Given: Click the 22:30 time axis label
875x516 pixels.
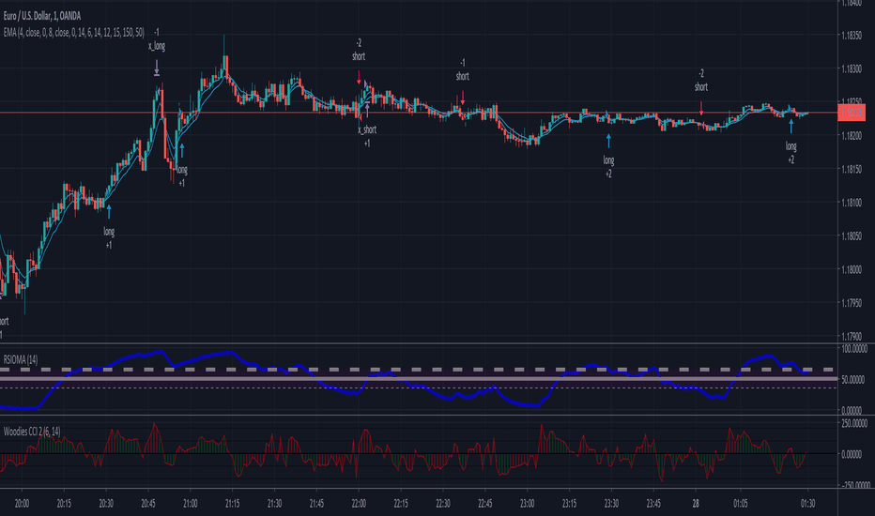Looking at the screenshot, I should tap(443, 504).
